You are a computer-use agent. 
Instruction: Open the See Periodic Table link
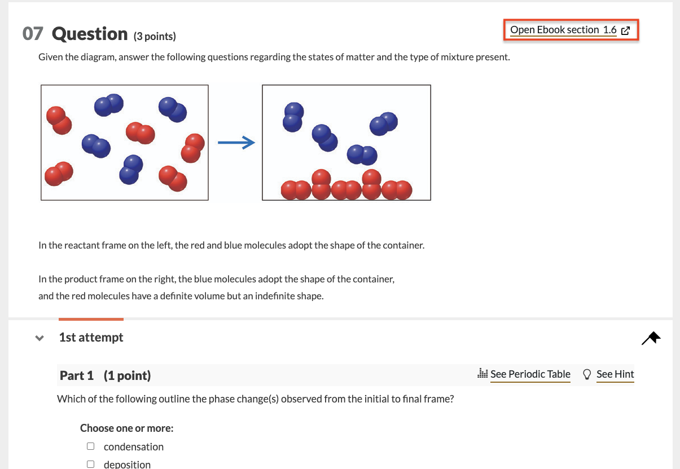pyautogui.click(x=530, y=374)
